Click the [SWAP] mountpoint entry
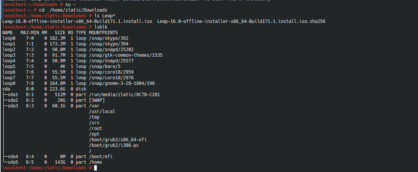 coord(97,100)
